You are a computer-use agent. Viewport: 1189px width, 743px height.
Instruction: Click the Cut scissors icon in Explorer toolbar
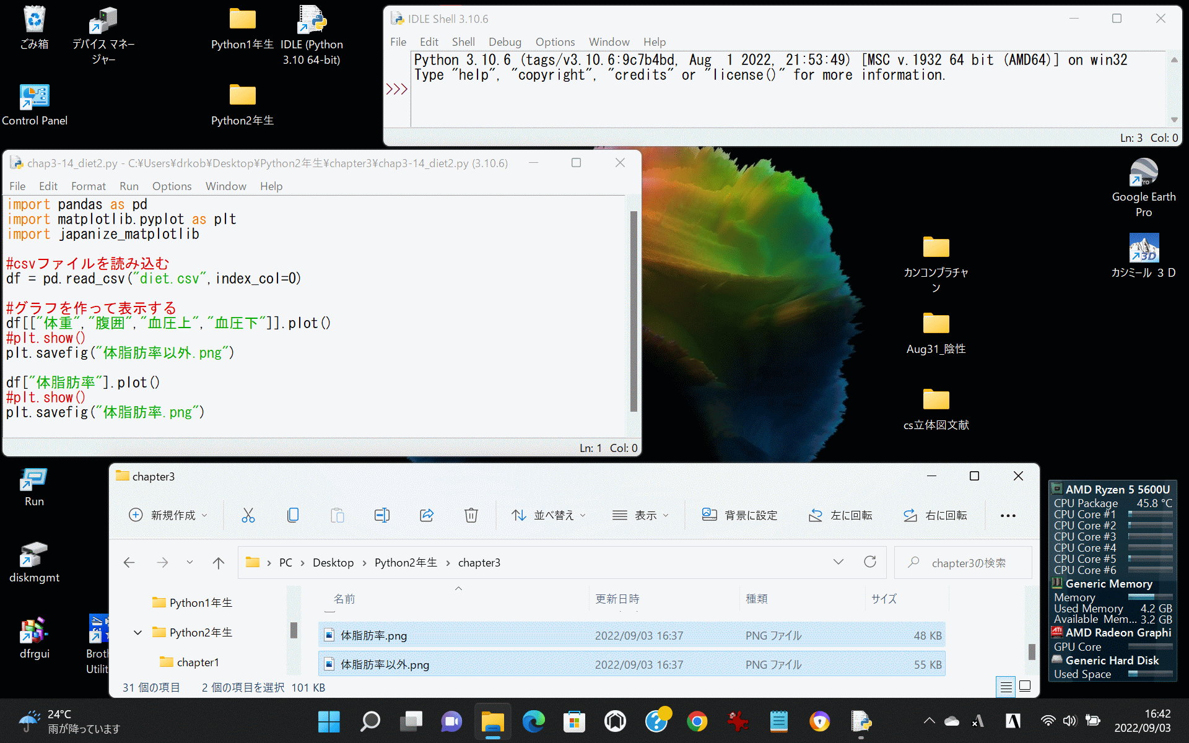[248, 515]
